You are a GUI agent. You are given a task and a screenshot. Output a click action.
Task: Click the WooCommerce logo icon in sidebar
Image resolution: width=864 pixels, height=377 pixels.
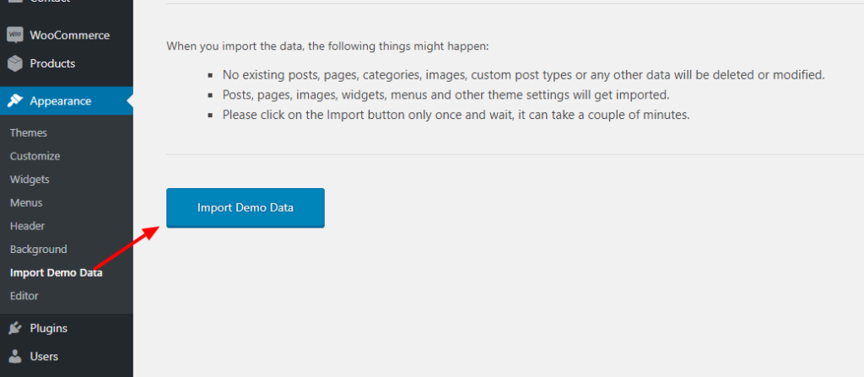15,35
